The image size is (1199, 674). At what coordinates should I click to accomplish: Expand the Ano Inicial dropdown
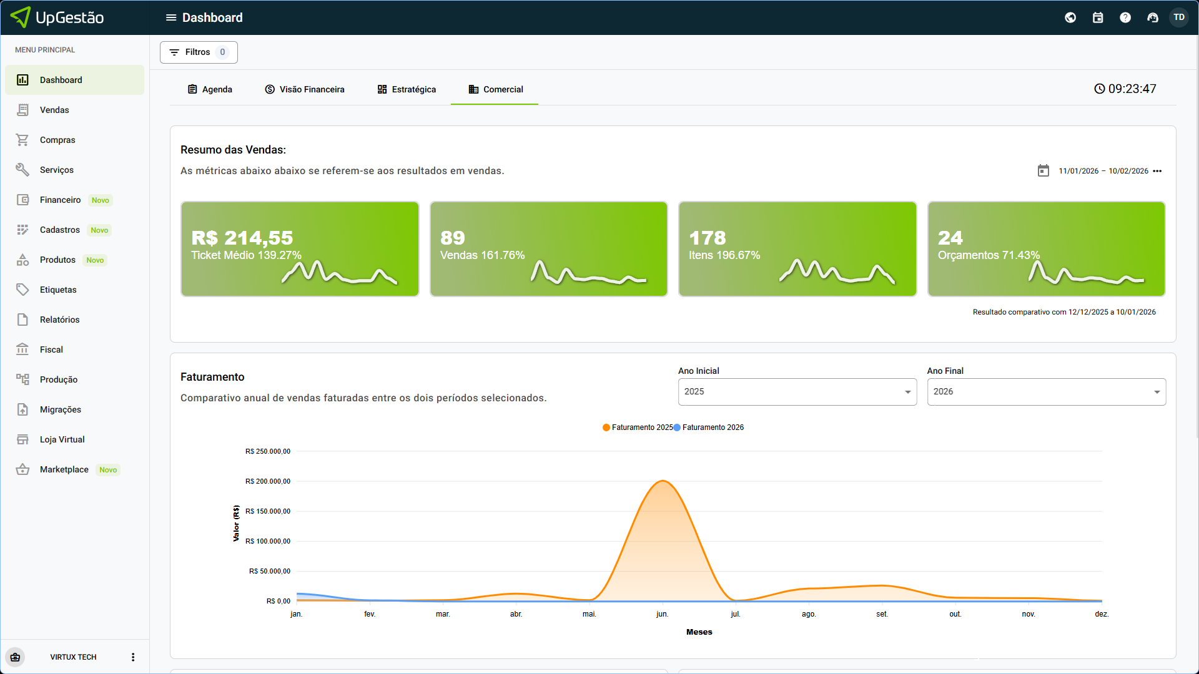pos(797,392)
